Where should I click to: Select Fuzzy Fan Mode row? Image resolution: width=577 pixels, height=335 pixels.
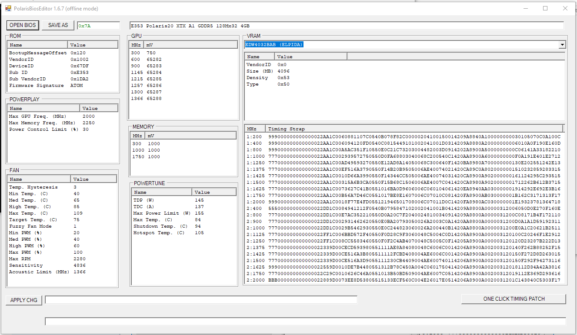click(63, 226)
